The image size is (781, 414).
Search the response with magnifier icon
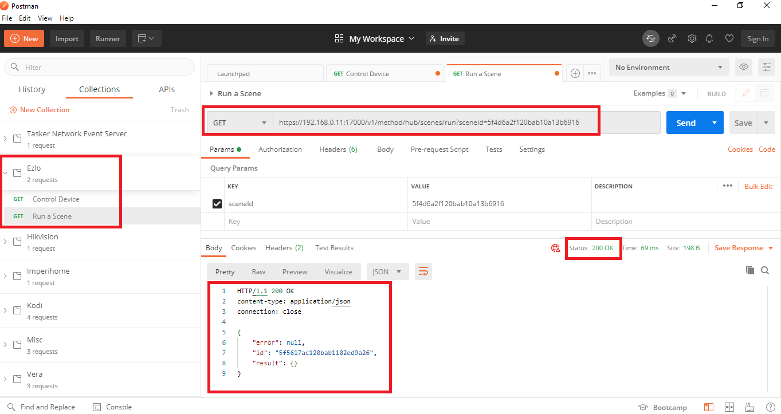click(x=765, y=270)
